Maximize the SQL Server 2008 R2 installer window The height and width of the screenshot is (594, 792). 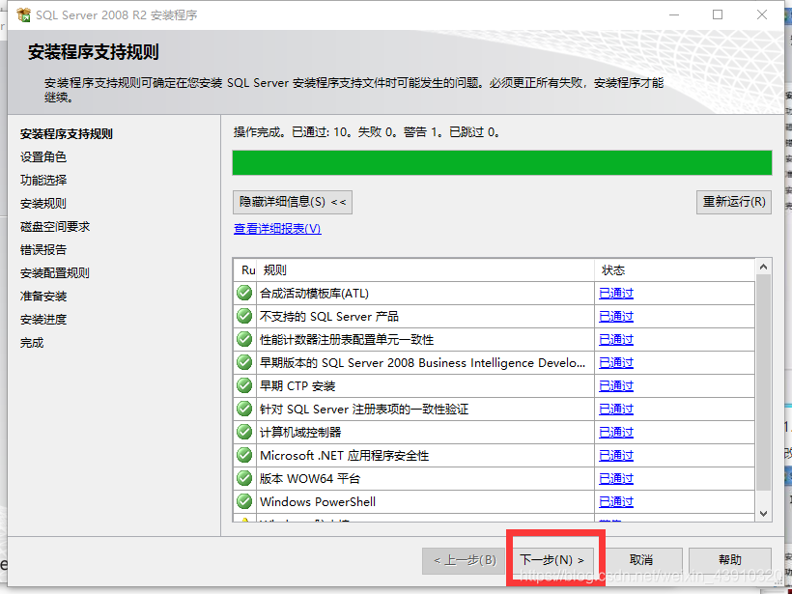coord(718,14)
